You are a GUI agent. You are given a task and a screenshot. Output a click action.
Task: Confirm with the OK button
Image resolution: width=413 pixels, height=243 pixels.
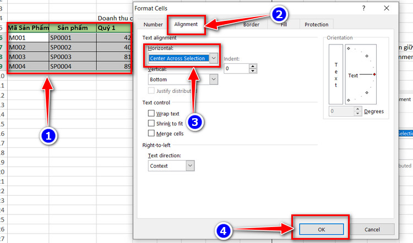322,229
